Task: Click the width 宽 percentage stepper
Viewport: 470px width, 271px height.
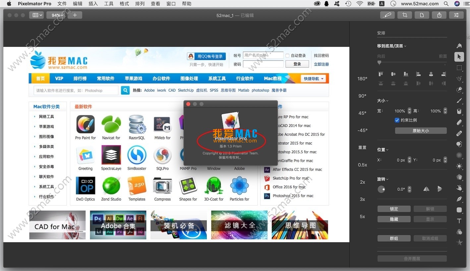Action: tap(409, 111)
